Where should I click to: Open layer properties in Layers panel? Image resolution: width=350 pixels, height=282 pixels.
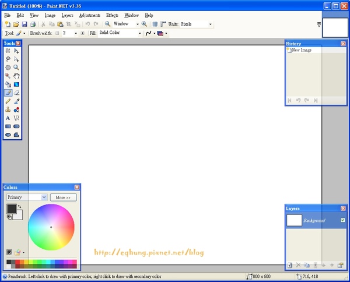tap(341, 265)
